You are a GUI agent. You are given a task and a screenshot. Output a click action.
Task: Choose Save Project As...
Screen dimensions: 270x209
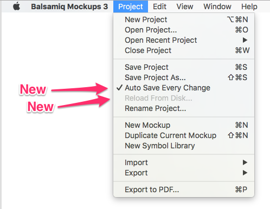click(184, 77)
